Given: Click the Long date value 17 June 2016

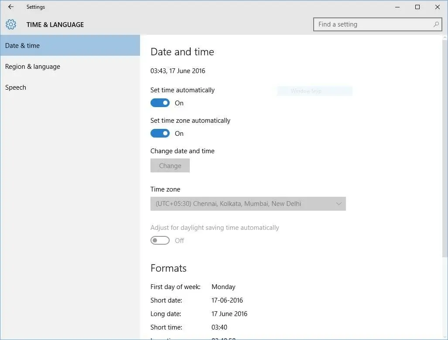Looking at the screenshot, I should pyautogui.click(x=229, y=314).
